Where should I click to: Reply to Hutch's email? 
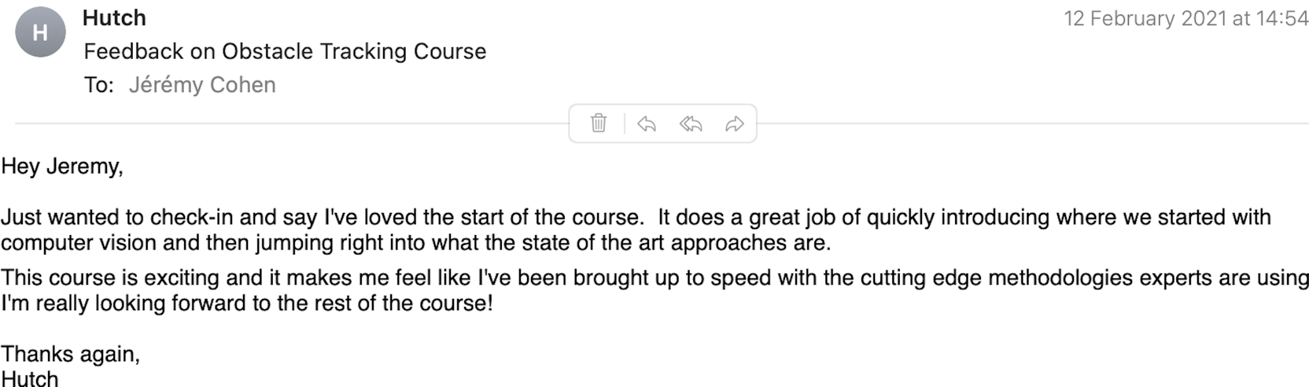pos(646,123)
